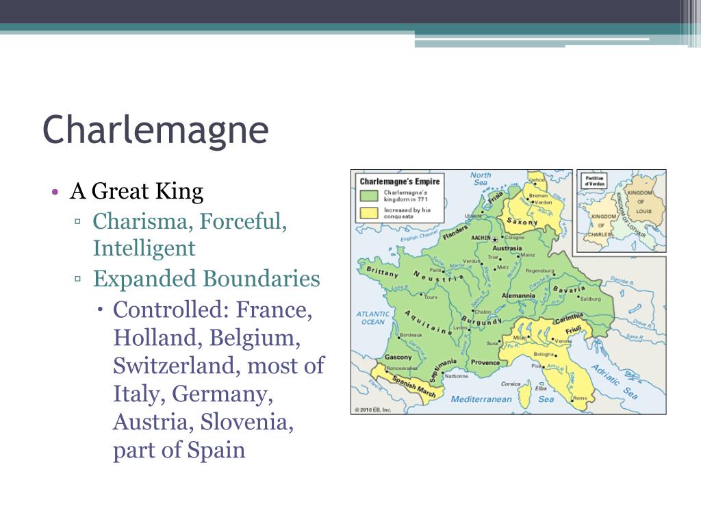Click the "Aquitaine" label on the map
The height and width of the screenshot is (526, 701).
(x=428, y=322)
